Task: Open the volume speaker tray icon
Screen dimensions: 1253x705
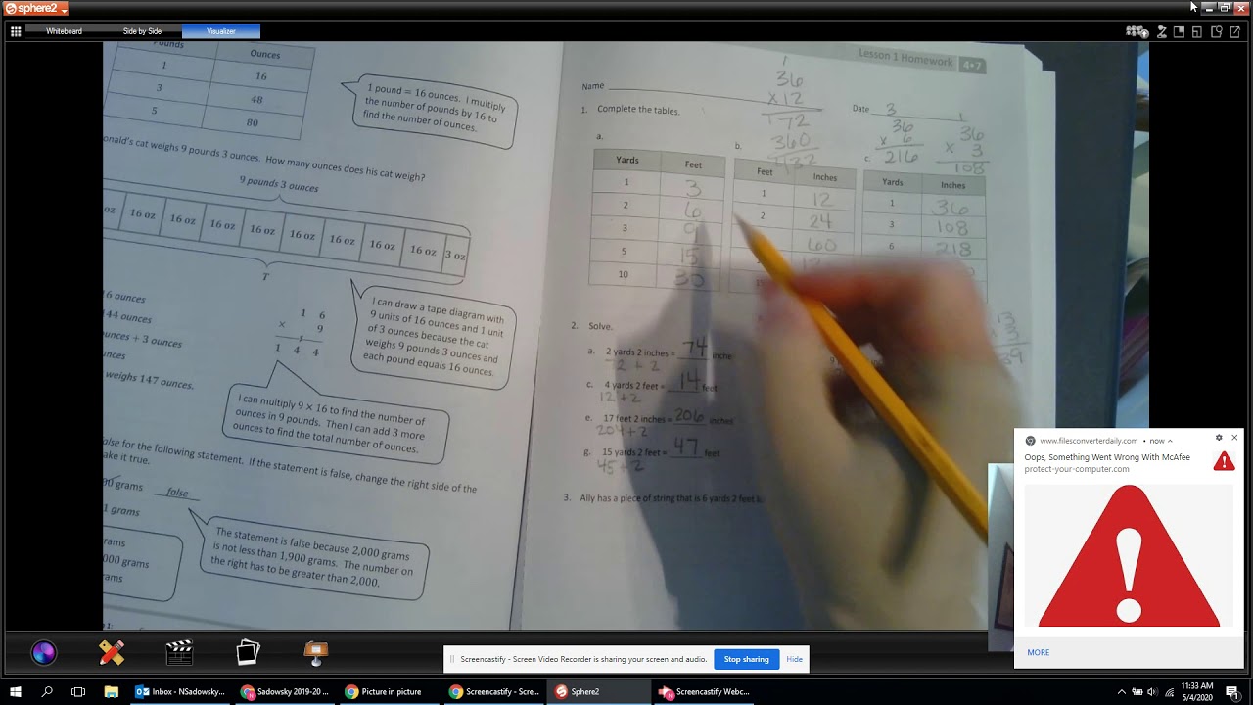Action: 1153,692
